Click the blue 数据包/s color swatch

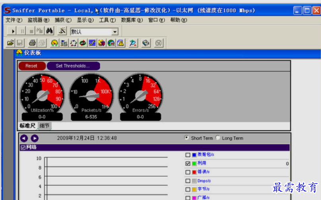coord(194,155)
